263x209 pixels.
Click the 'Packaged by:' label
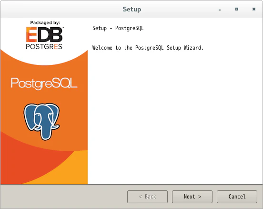coord(45,22)
